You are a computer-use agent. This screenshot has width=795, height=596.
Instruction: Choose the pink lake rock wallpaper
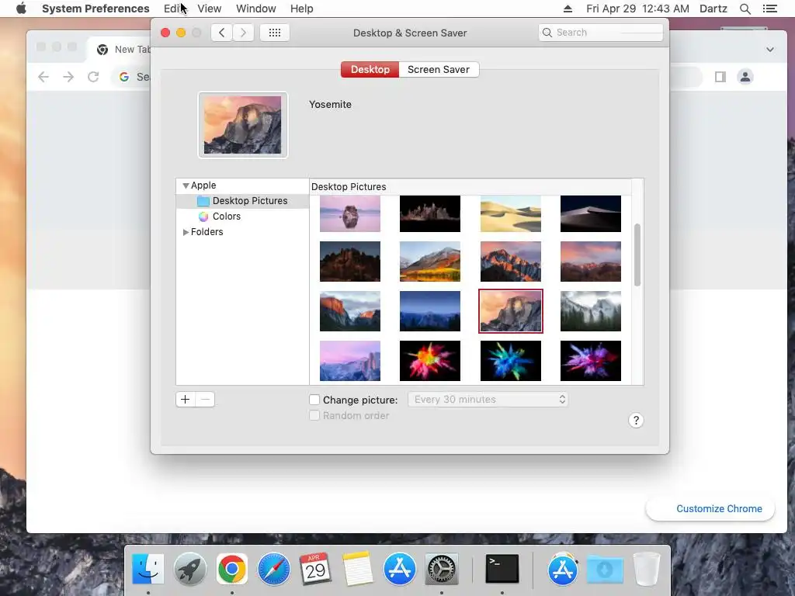350,214
